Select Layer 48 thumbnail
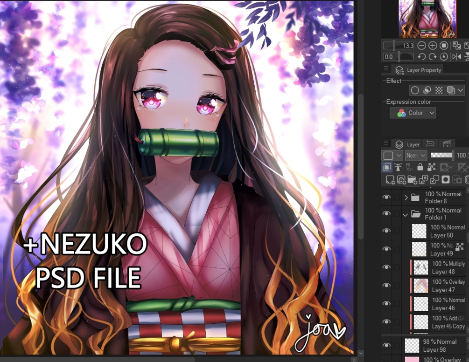Screen dimensions: 469x362 [421, 267]
